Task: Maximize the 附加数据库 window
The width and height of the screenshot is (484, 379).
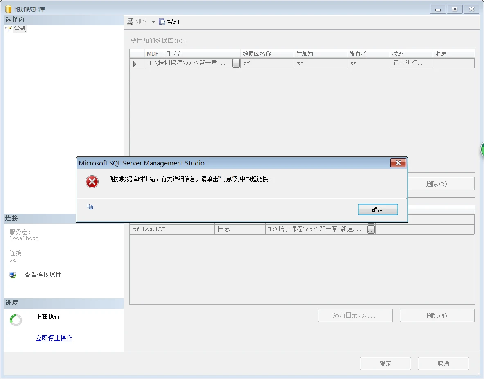Action: click(x=455, y=9)
